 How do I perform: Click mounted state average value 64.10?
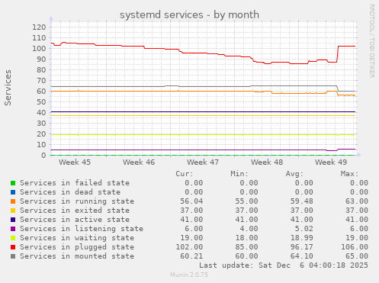(x=302, y=256)
